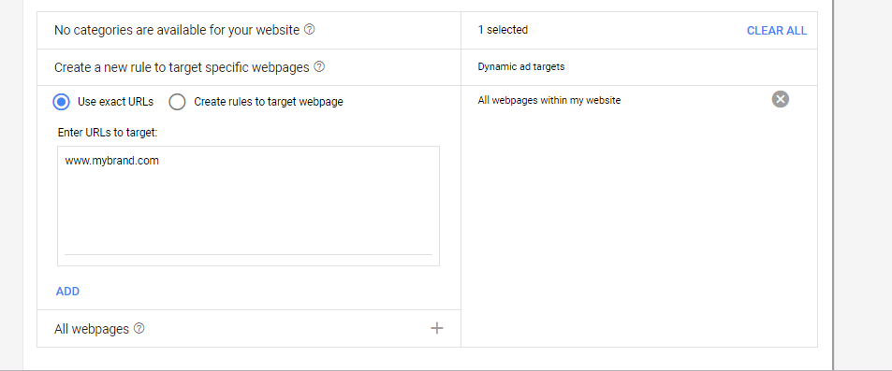Image resolution: width=892 pixels, height=371 pixels.
Task: Expand 'No categories are available for your website' row
Action: (x=249, y=30)
